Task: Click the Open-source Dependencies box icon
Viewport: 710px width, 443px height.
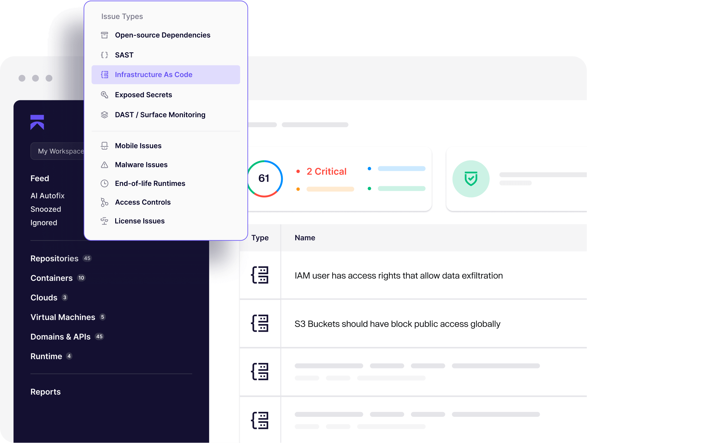Action: click(x=105, y=35)
